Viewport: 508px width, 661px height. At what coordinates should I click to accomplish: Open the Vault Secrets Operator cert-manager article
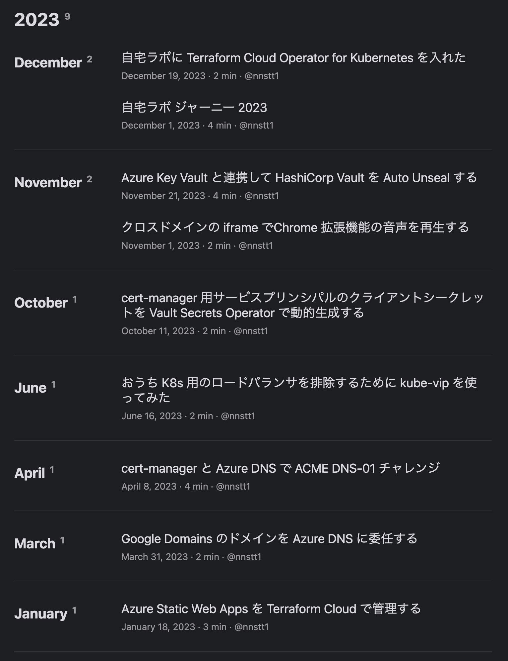302,305
